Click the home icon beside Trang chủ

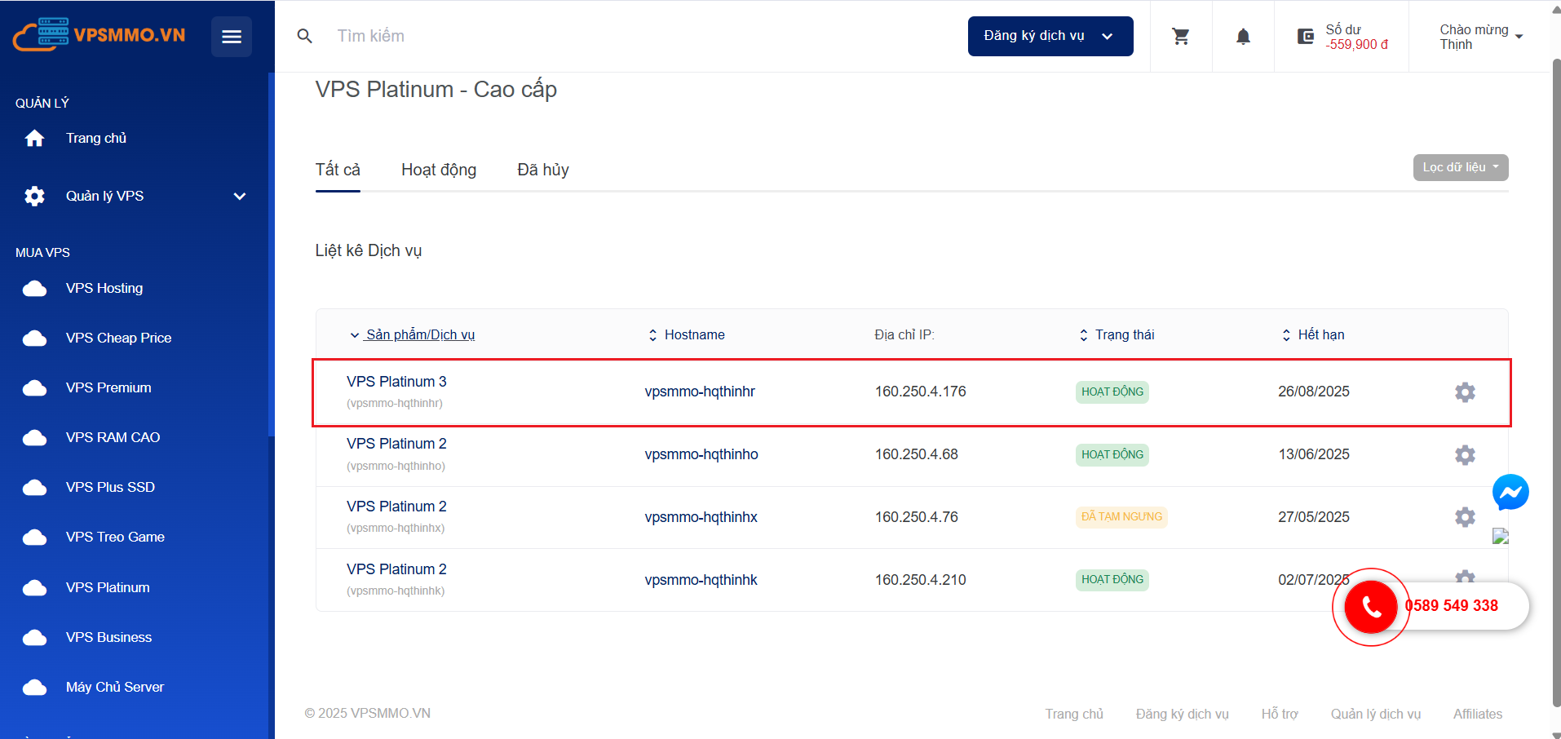34,138
